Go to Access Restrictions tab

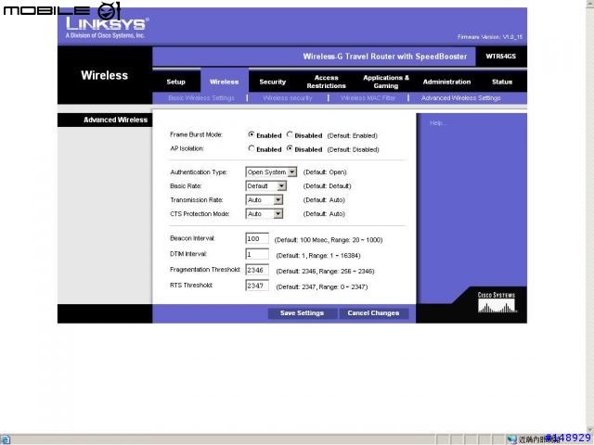tap(326, 82)
